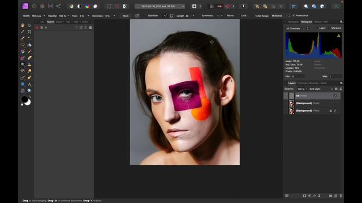Toggle visibility checkmark of DB layer
Image resolution: width=362 pixels, height=203 pixels.
[335, 96]
